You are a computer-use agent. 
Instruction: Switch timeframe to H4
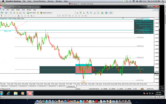(x=76, y=16)
